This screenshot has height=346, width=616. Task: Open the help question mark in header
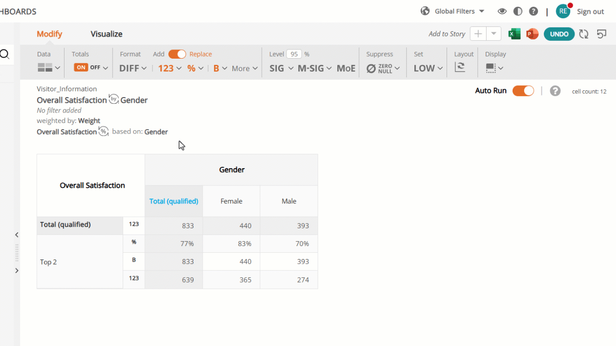pyautogui.click(x=533, y=11)
